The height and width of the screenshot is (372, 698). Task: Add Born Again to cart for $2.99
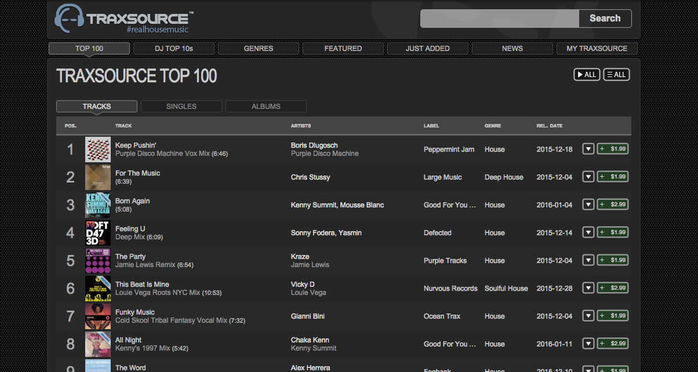(x=613, y=205)
